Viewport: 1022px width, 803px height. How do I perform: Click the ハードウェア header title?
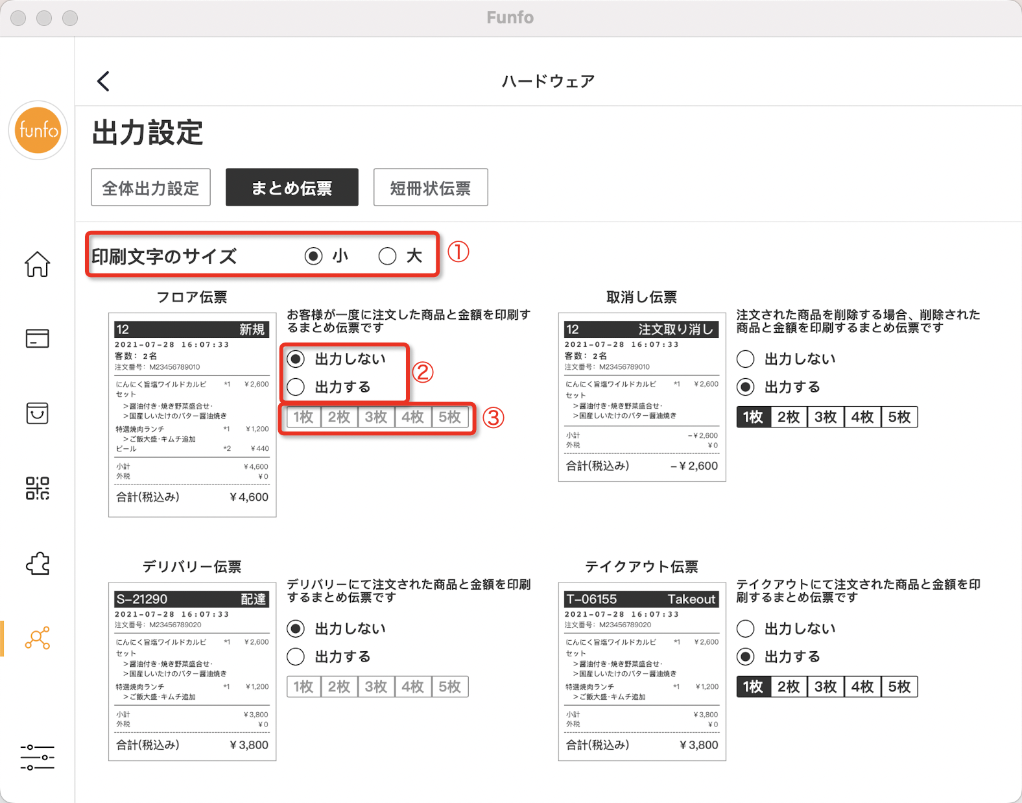[549, 81]
